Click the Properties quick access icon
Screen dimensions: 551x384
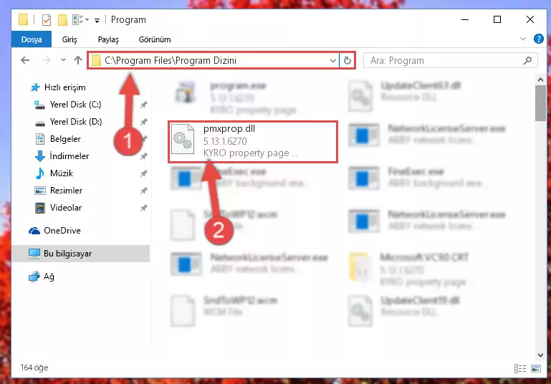coord(47,20)
